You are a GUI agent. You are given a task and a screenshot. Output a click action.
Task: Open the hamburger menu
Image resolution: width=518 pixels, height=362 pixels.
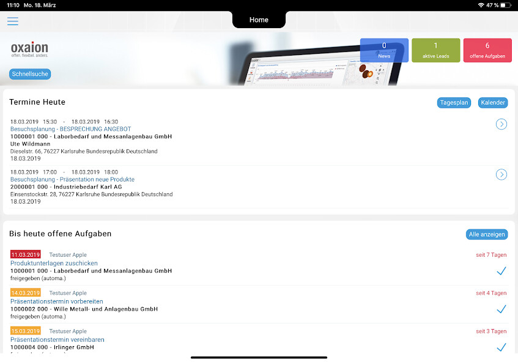point(13,21)
